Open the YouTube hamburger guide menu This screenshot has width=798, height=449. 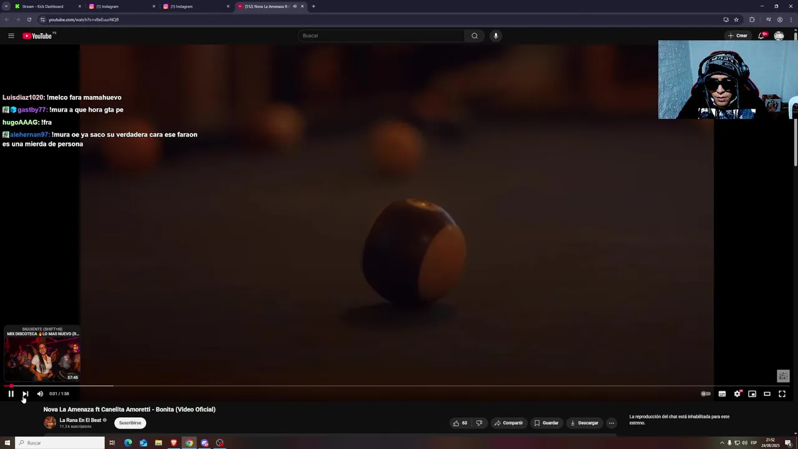pyautogui.click(x=11, y=36)
